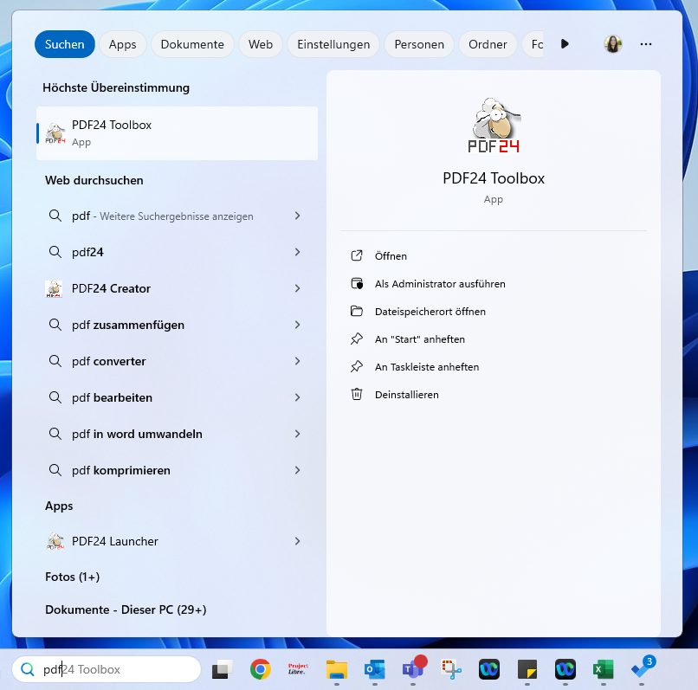The height and width of the screenshot is (690, 698).
Task: Open Microsoft Teams from the taskbar
Action: tap(414, 667)
